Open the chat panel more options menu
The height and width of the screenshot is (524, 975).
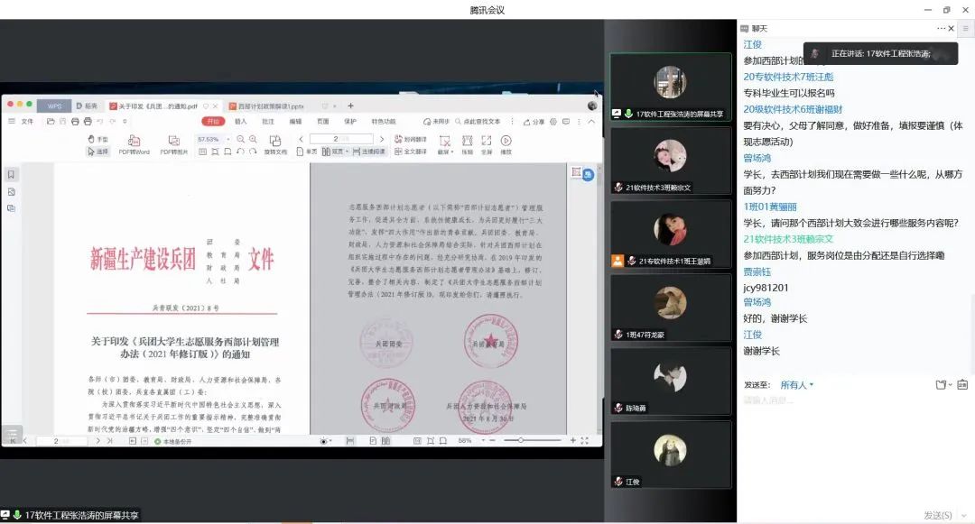[x=941, y=29]
